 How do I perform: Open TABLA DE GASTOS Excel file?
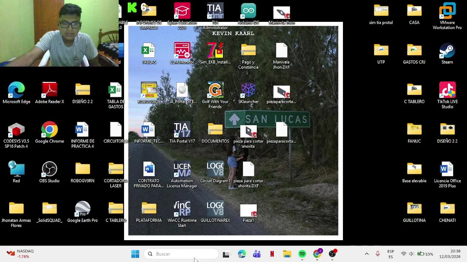pos(116,96)
